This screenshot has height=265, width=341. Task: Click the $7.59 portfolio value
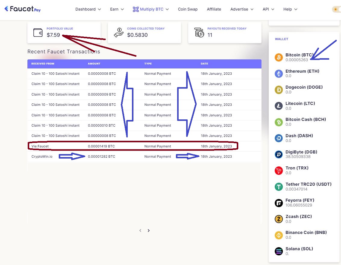pos(53,35)
